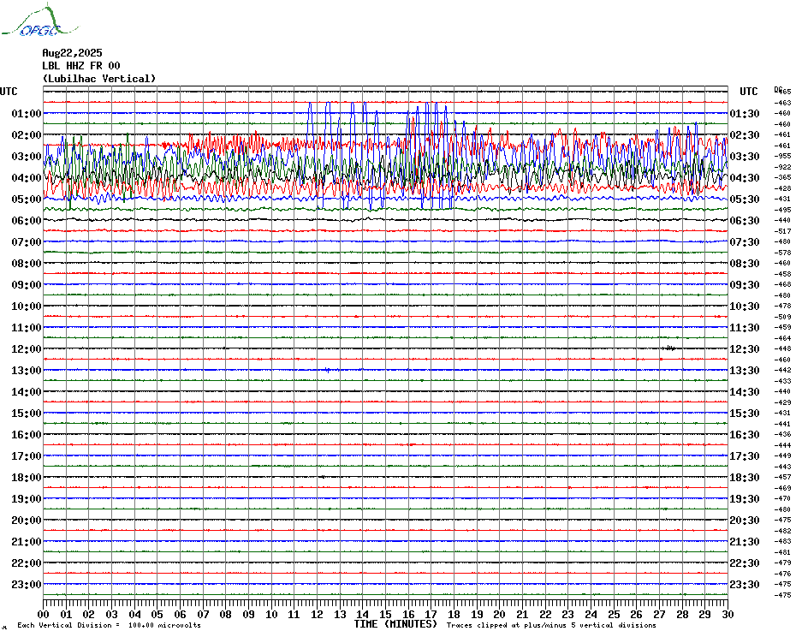The height and width of the screenshot is (637, 796).
Task: Click the 12:00 hour label
Action: pyautogui.click(x=27, y=349)
